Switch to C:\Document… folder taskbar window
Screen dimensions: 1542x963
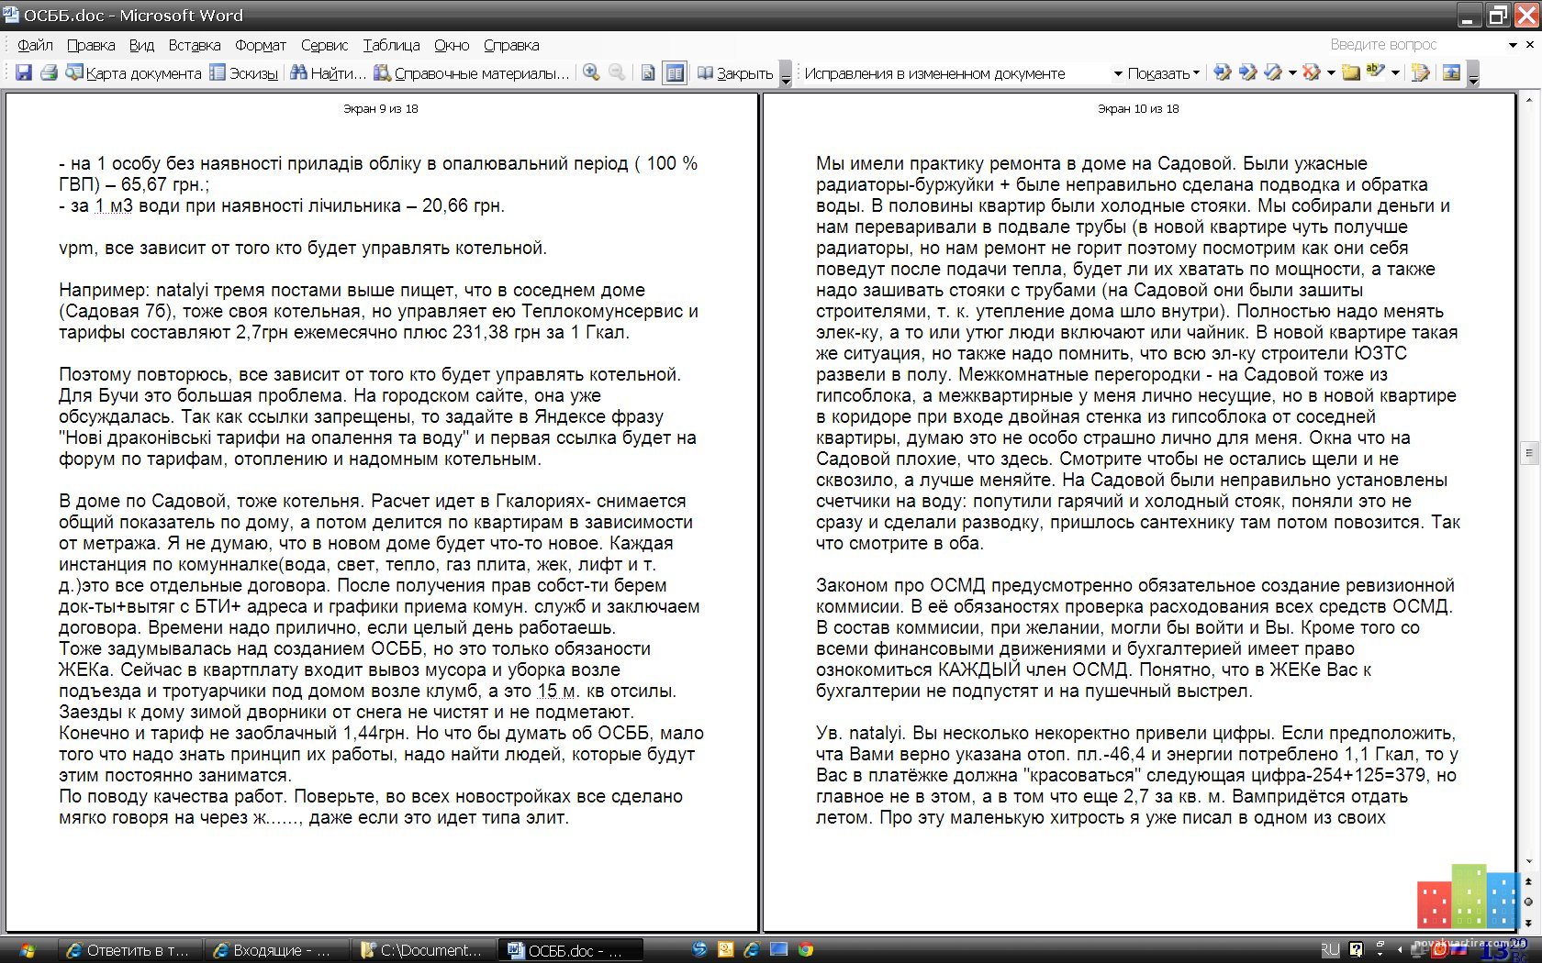coord(423,950)
